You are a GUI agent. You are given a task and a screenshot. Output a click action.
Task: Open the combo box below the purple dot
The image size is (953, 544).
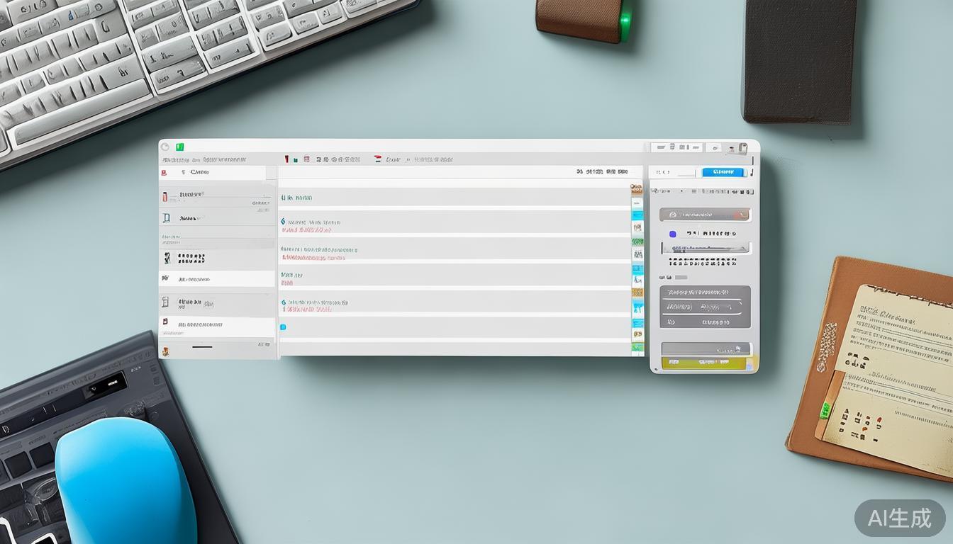point(705,249)
